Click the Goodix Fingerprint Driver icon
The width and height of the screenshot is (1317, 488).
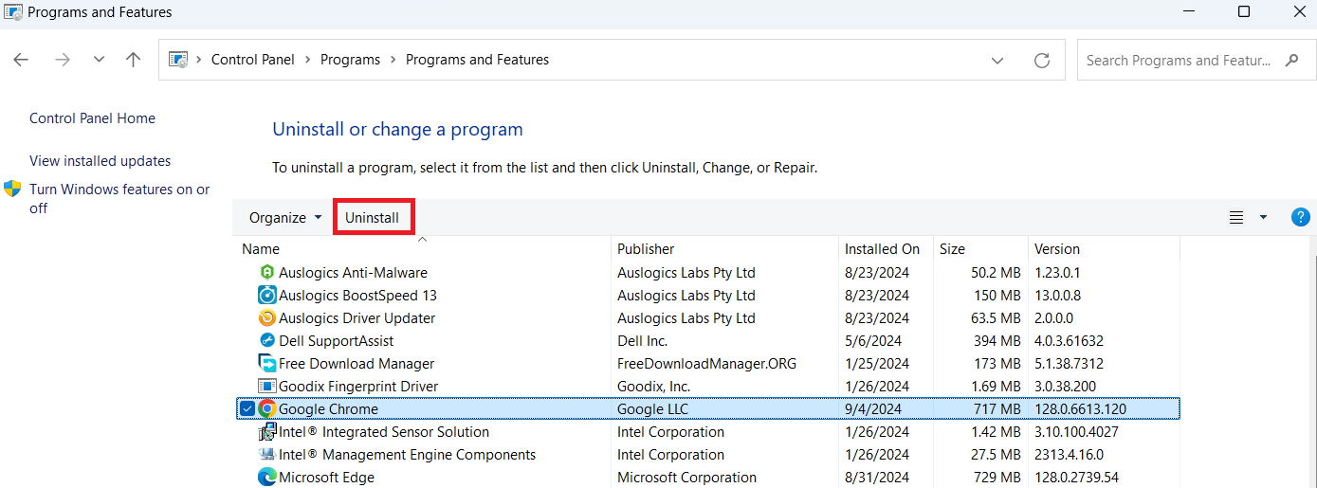point(266,387)
